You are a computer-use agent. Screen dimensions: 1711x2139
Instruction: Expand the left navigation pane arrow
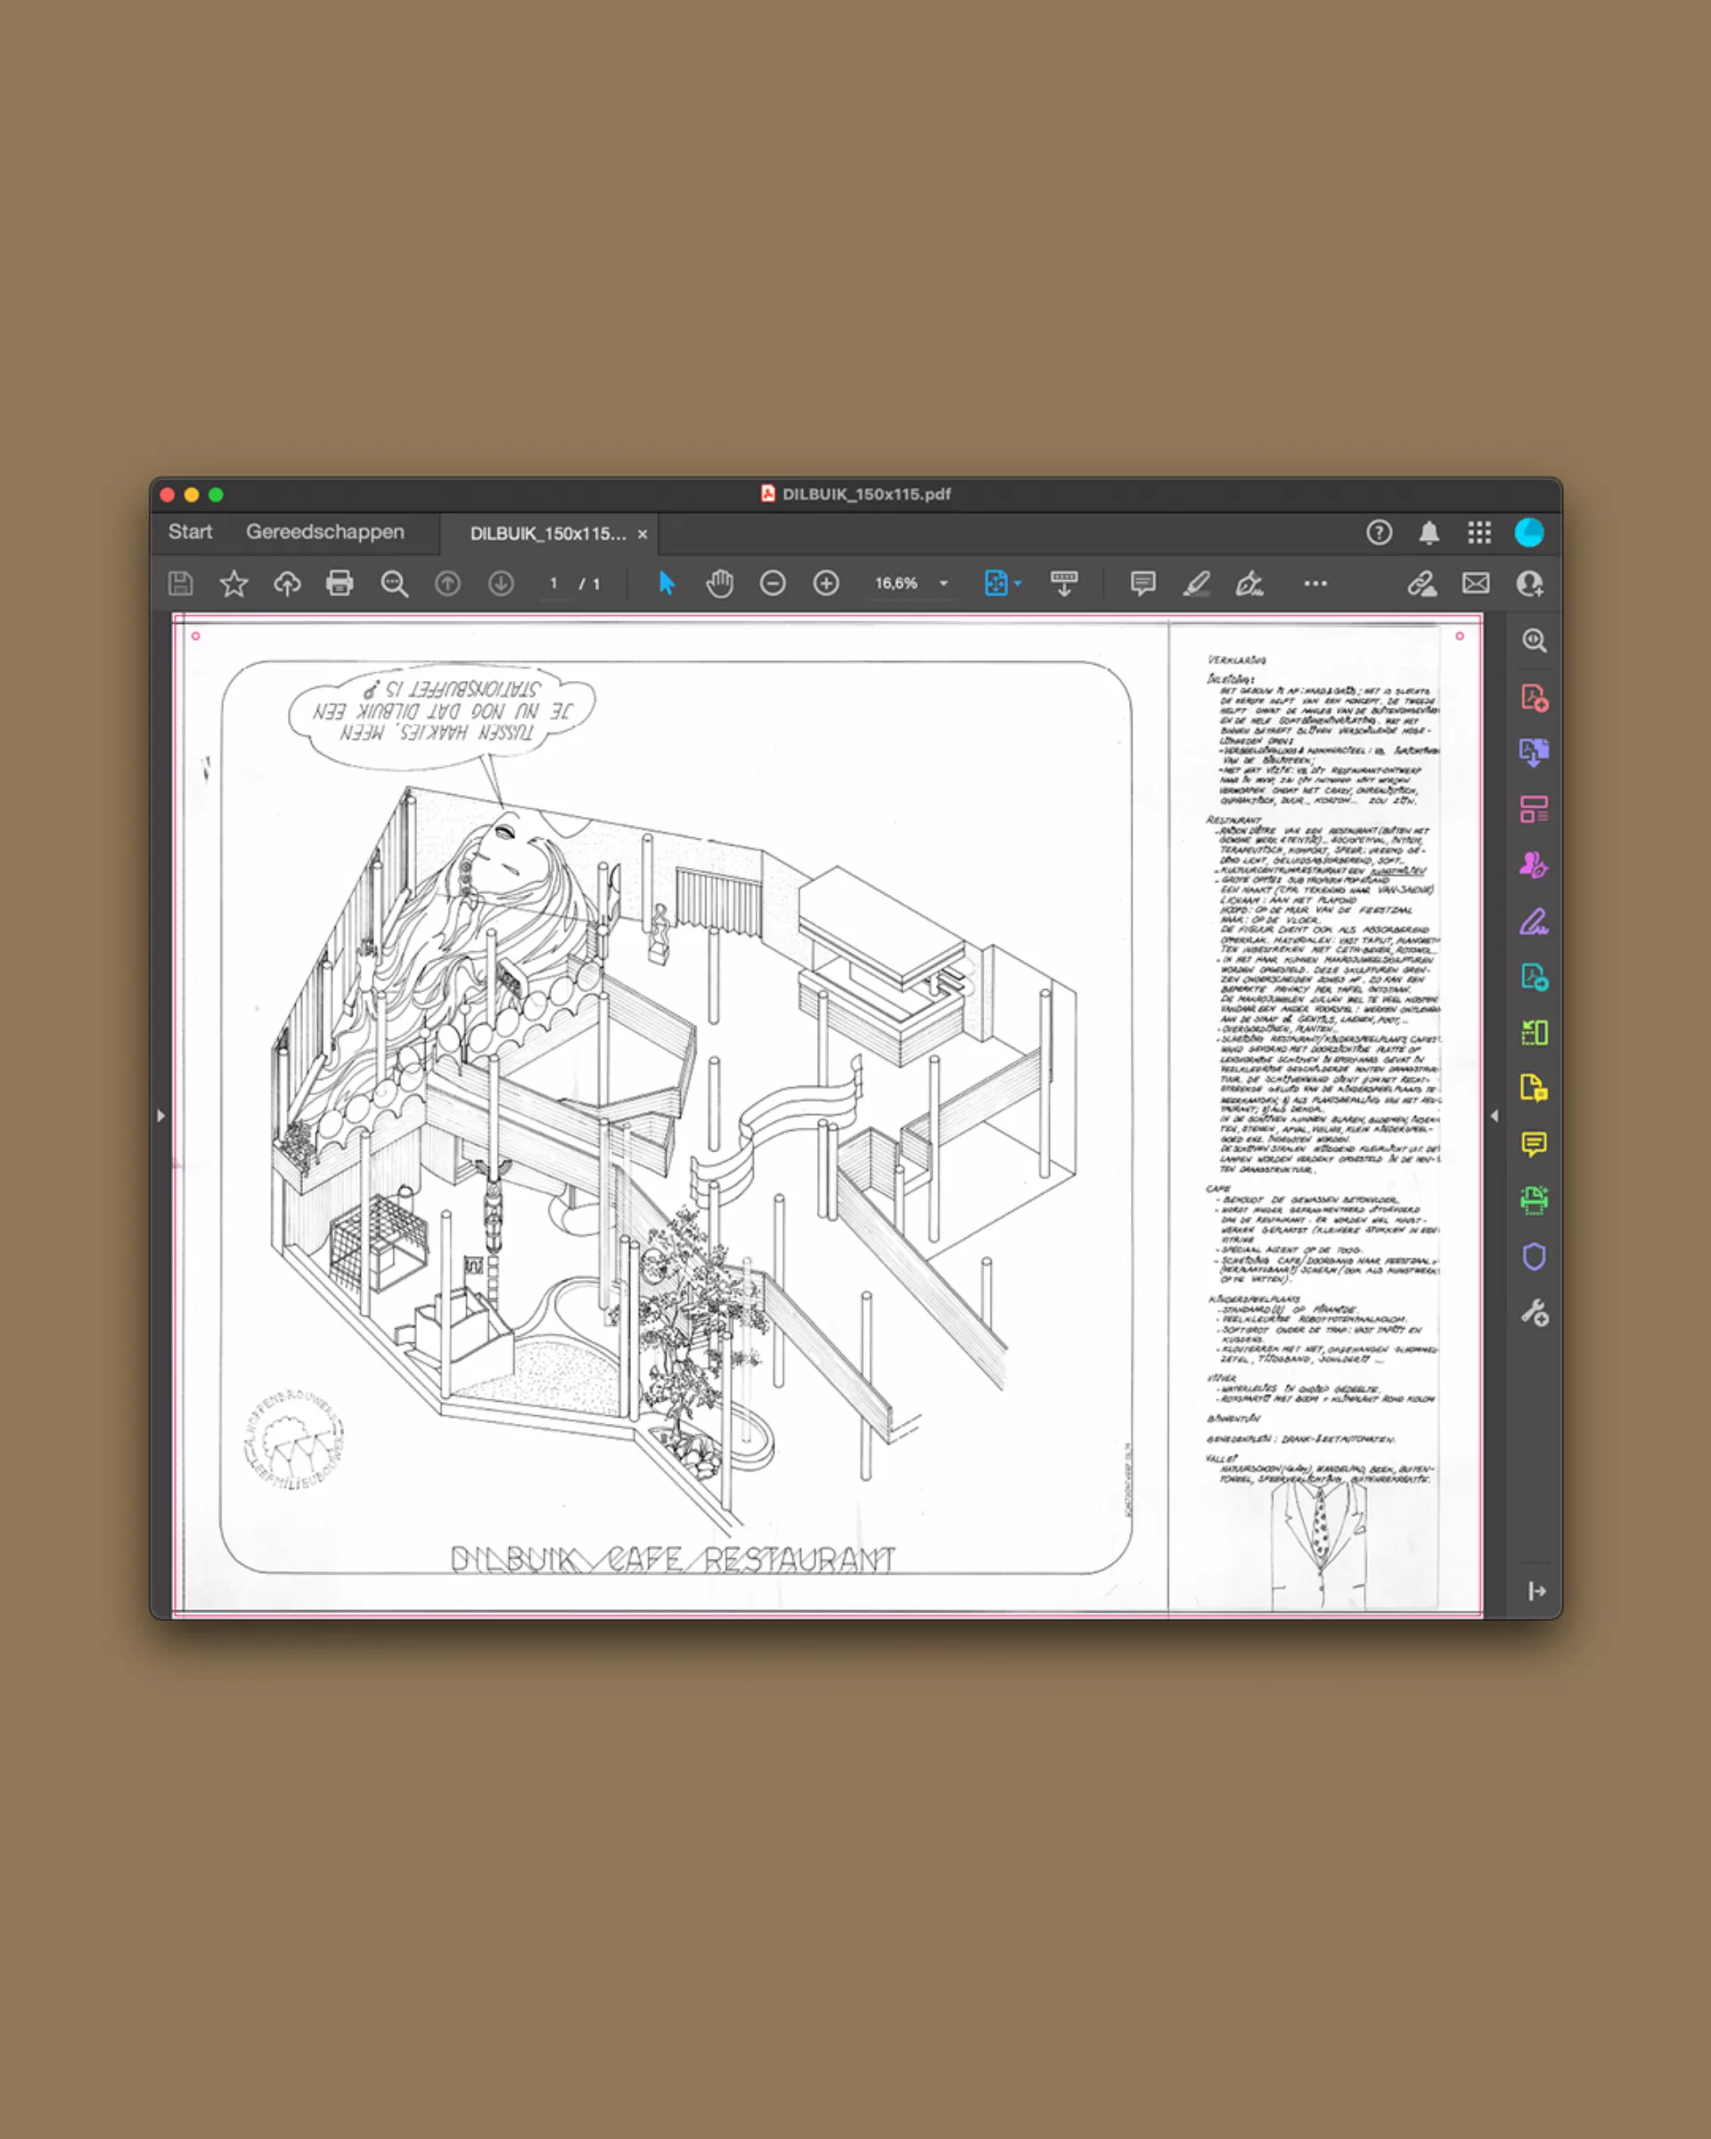tap(160, 1115)
